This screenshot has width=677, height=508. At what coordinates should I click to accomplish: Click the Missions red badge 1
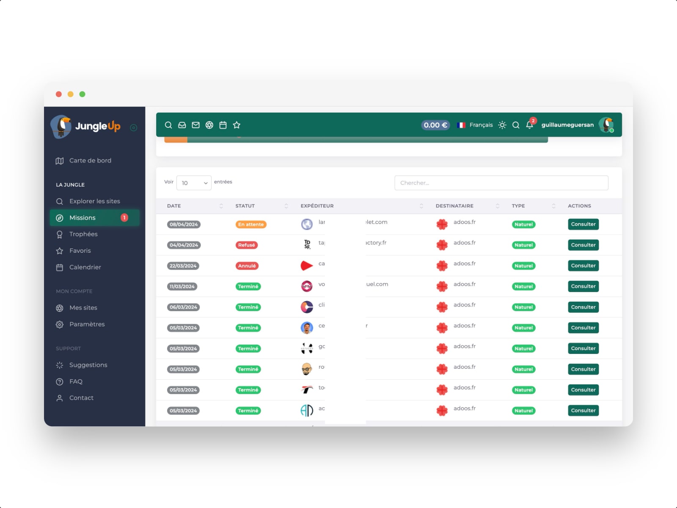[x=124, y=218]
